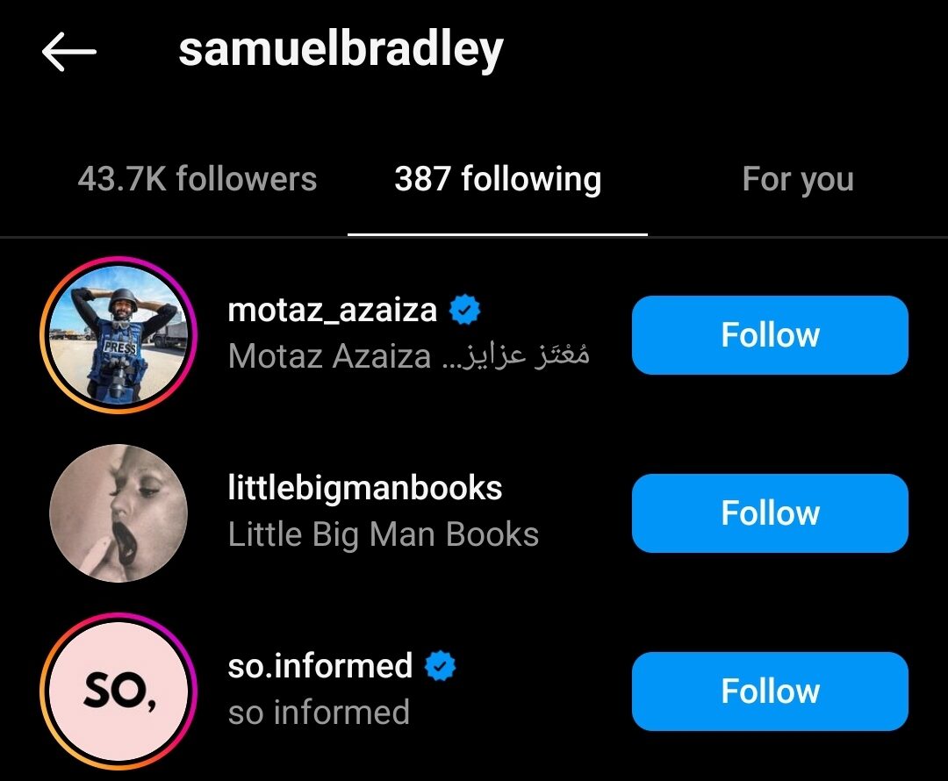948x781 pixels.
Task: Tap so.informed verified badge
Action: tap(440, 666)
